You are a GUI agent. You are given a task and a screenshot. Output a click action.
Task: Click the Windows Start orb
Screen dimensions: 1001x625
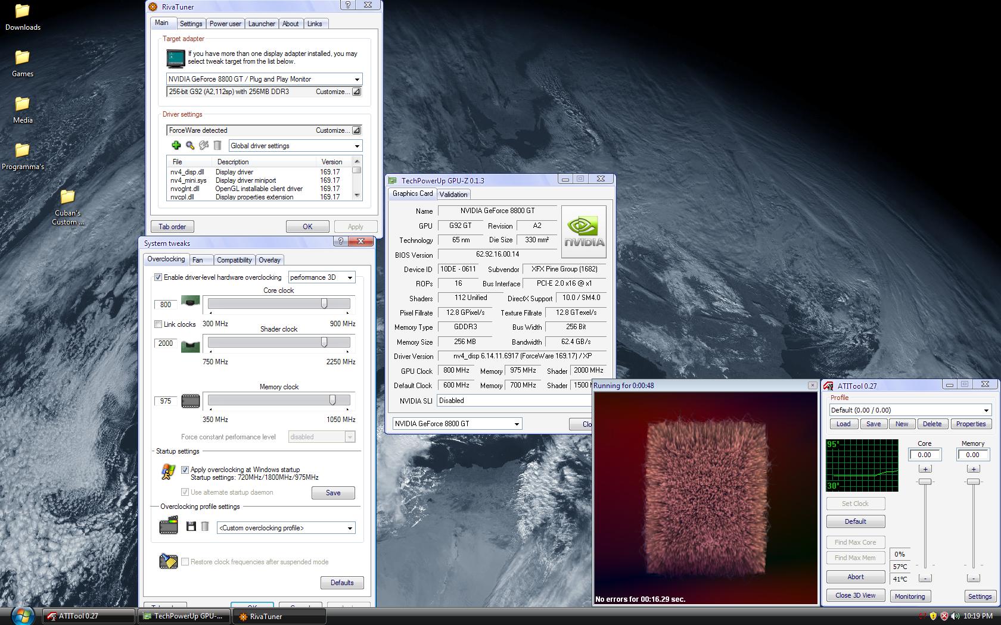coord(21,615)
